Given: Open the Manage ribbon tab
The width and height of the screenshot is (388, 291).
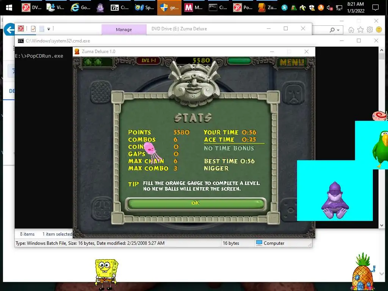Looking at the screenshot, I should [x=124, y=30].
